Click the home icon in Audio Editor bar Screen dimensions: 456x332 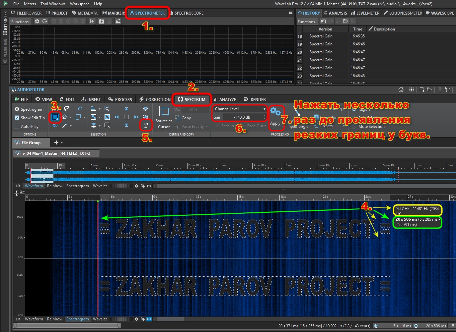point(401,89)
